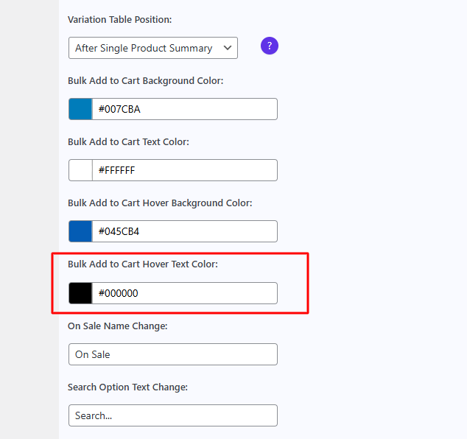Screen dimensions: 467x439
Task: Click the Bulk Add to Cart Background Color label
Action: (145, 80)
